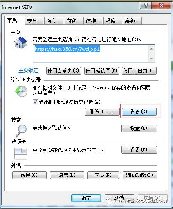Click the tabs section window icon
The image size is (173, 209).
coord(21,153)
